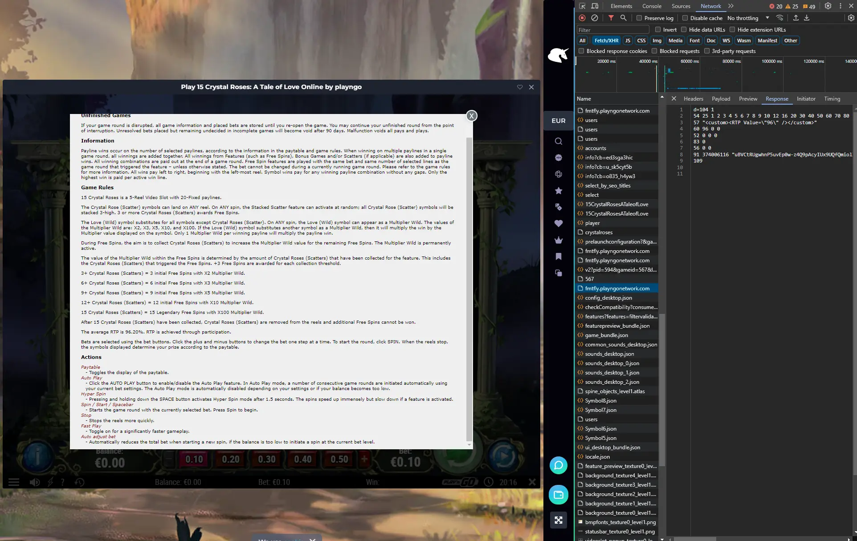The height and width of the screenshot is (541, 857).
Task: Open the Preview tab
Action: click(x=748, y=99)
